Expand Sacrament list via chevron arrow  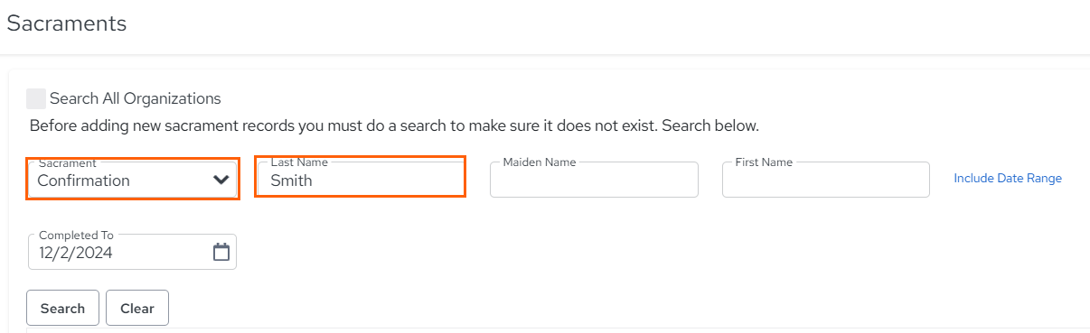(x=221, y=180)
